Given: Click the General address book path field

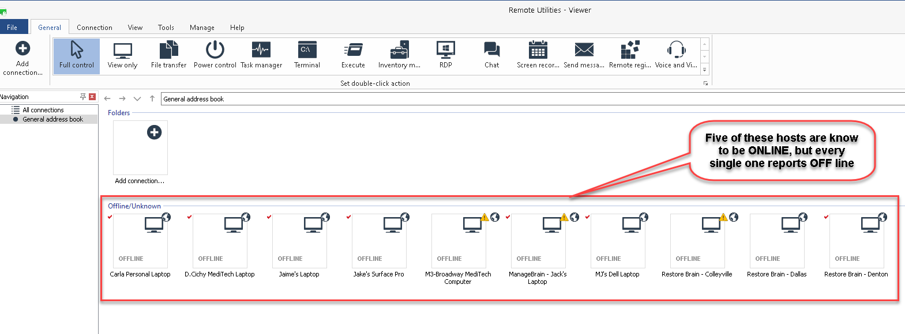Looking at the screenshot, I should (x=519, y=99).
